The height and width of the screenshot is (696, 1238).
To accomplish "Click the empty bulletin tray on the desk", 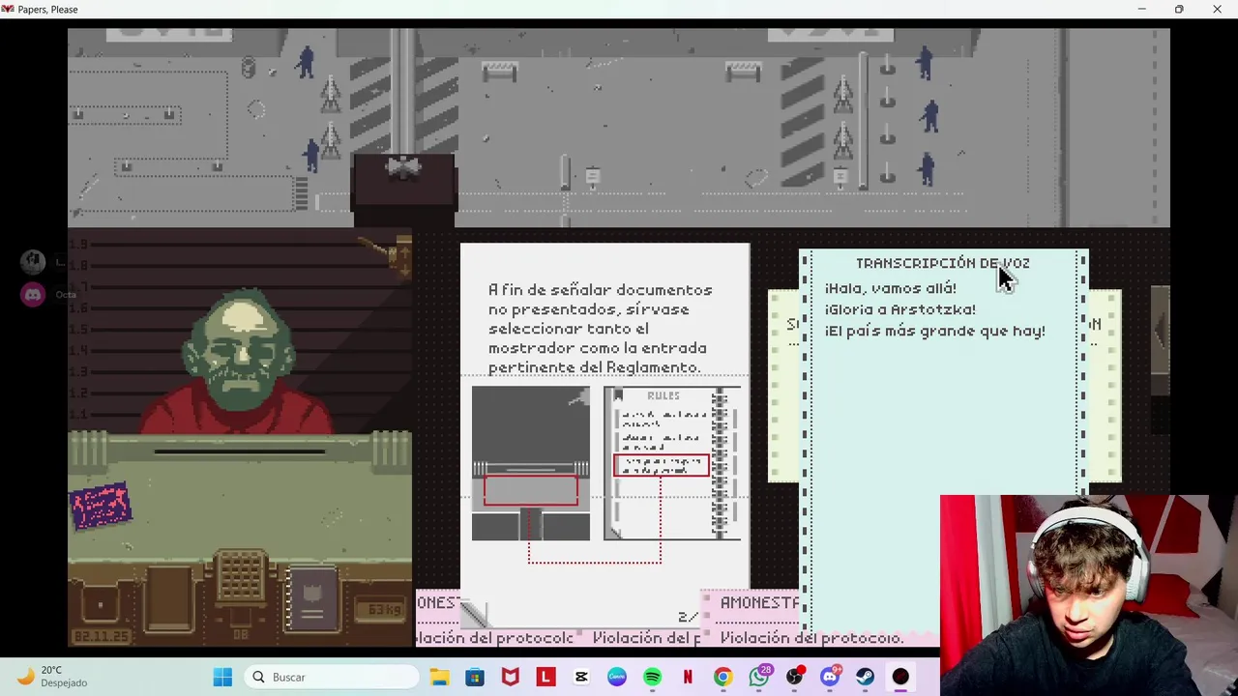I will [x=169, y=597].
